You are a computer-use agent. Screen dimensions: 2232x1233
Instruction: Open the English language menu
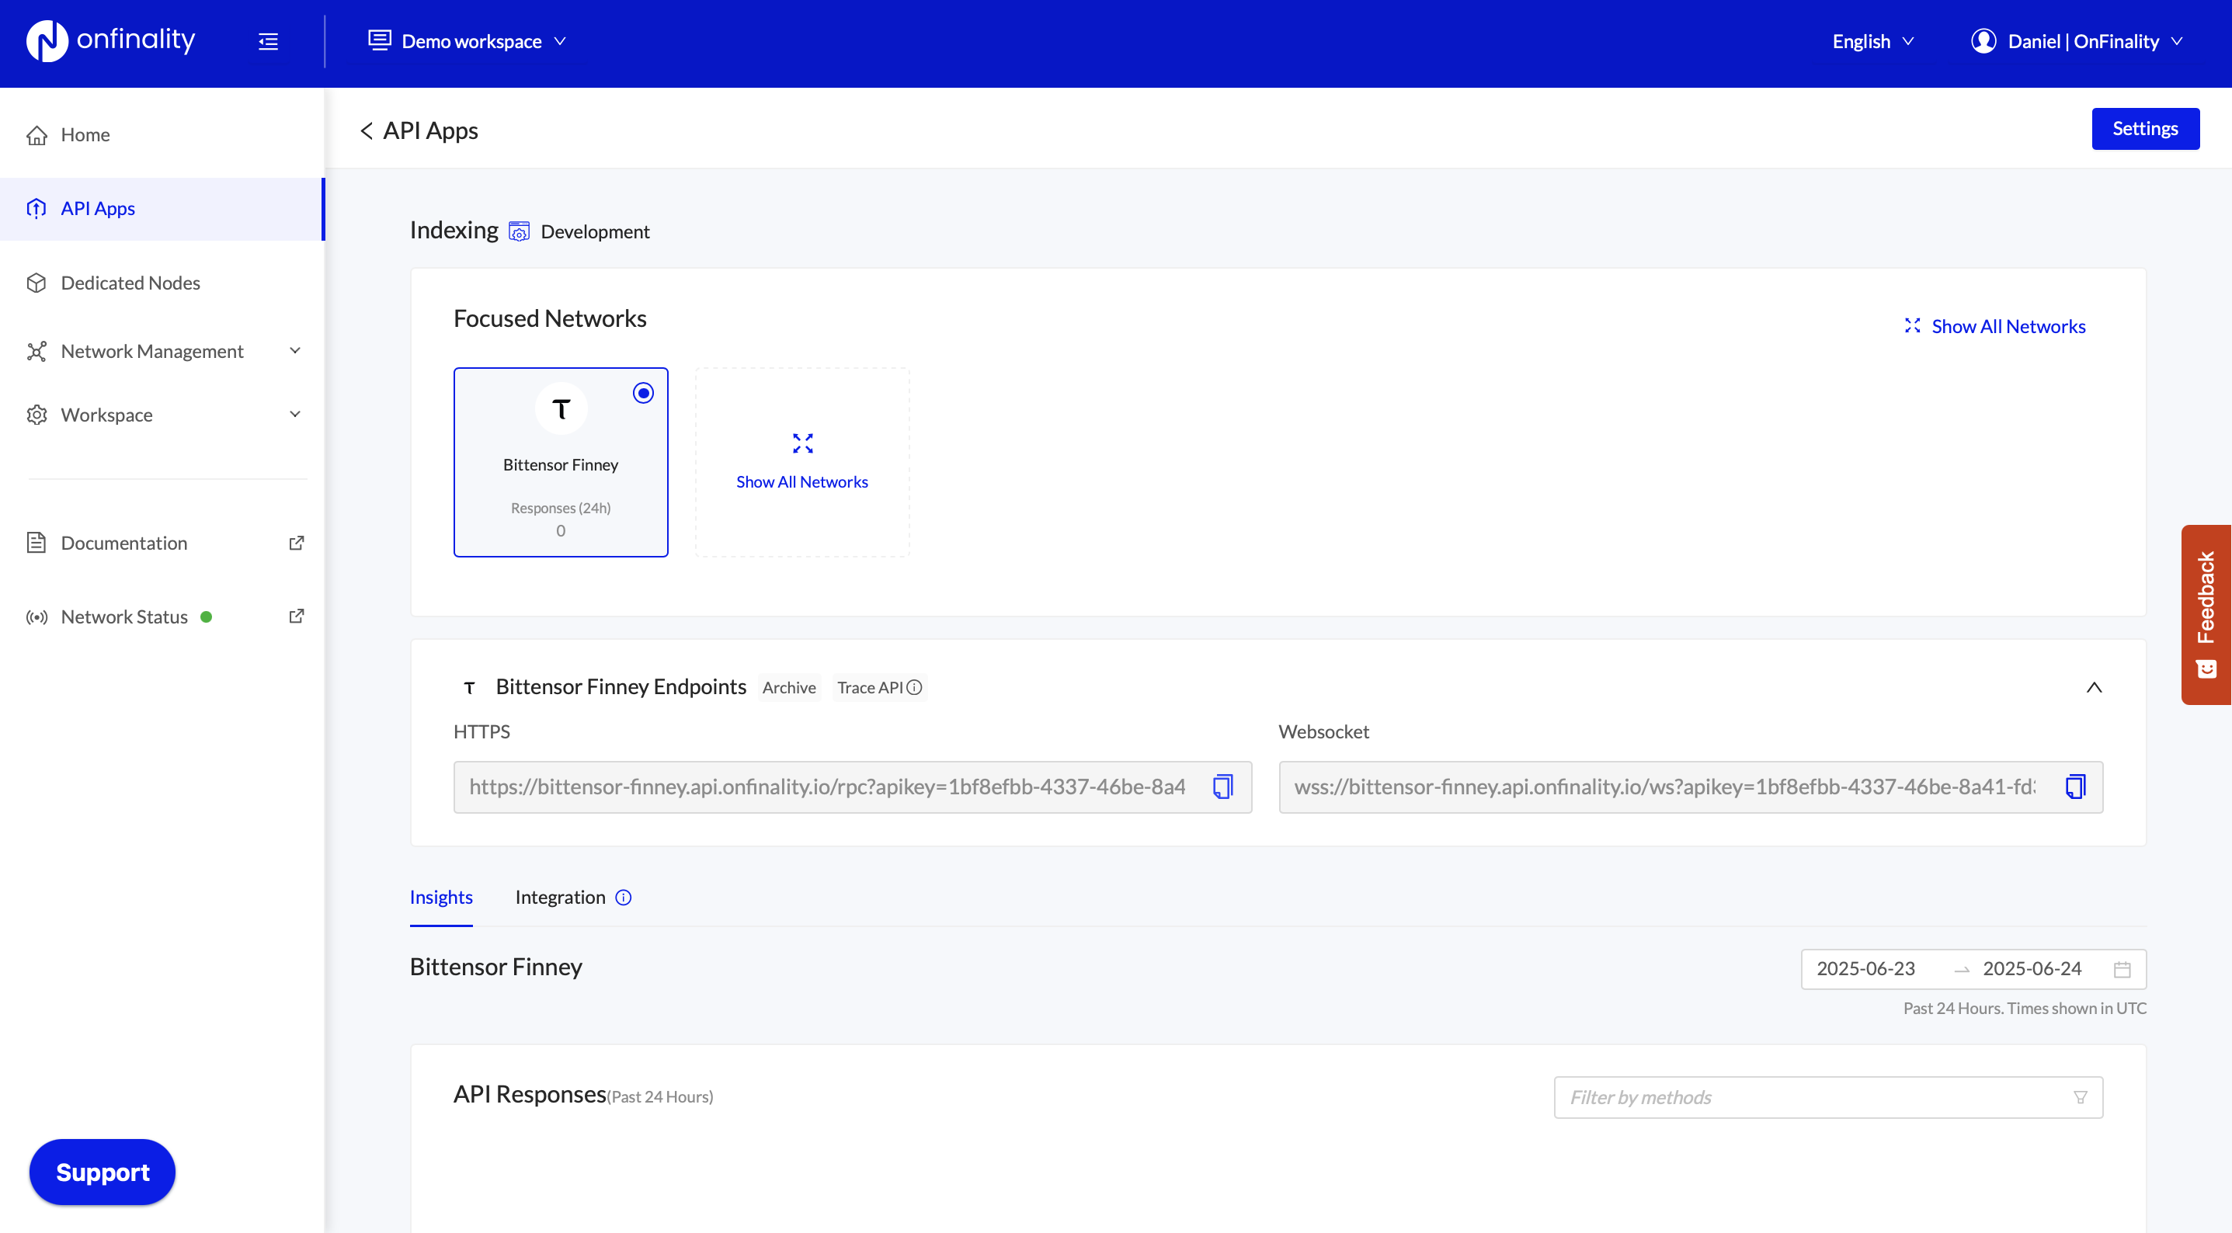tap(1872, 40)
